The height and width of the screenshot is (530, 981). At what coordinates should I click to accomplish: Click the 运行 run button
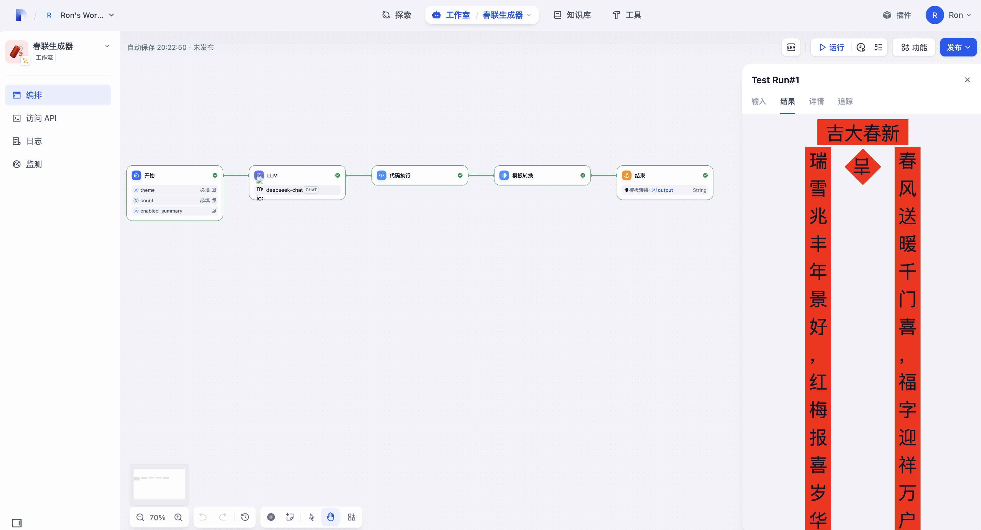coord(831,47)
